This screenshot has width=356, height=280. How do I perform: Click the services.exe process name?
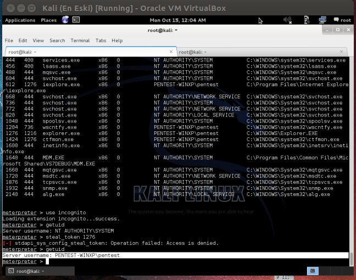click(x=61, y=60)
